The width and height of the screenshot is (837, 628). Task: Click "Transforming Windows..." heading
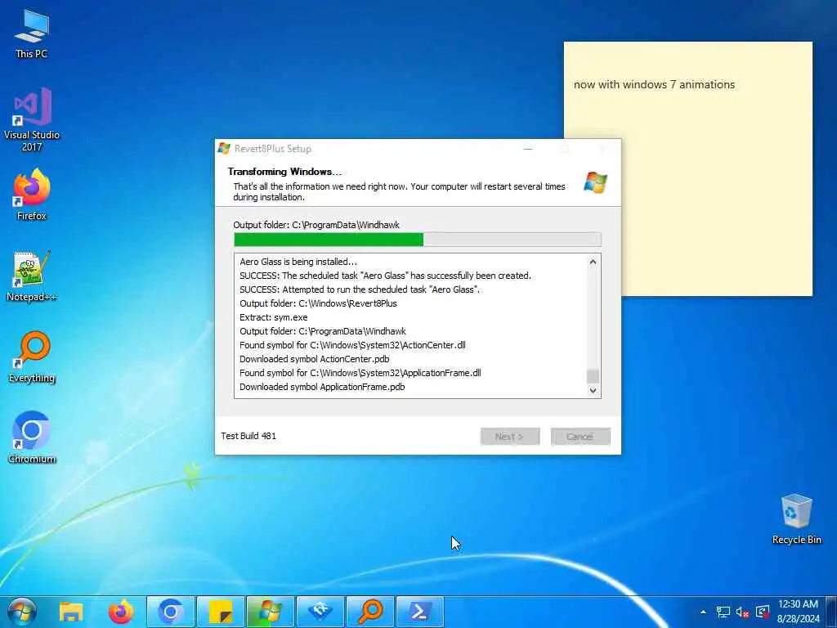(284, 172)
